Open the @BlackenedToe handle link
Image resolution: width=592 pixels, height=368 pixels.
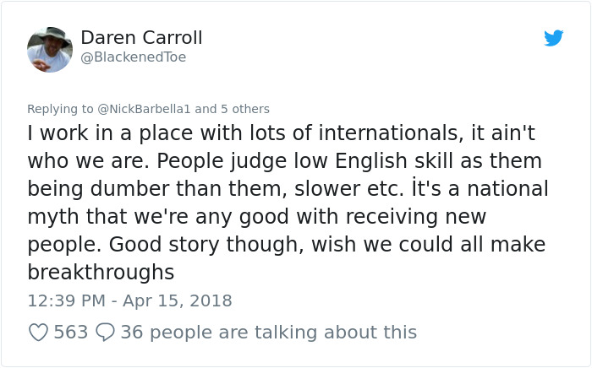coord(134,57)
